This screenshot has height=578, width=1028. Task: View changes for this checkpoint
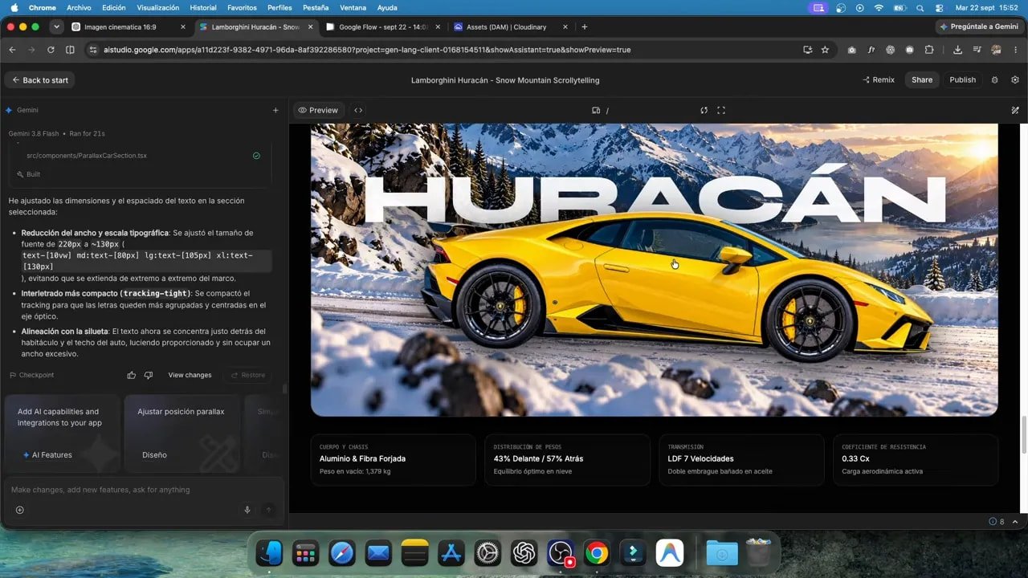[190, 375]
